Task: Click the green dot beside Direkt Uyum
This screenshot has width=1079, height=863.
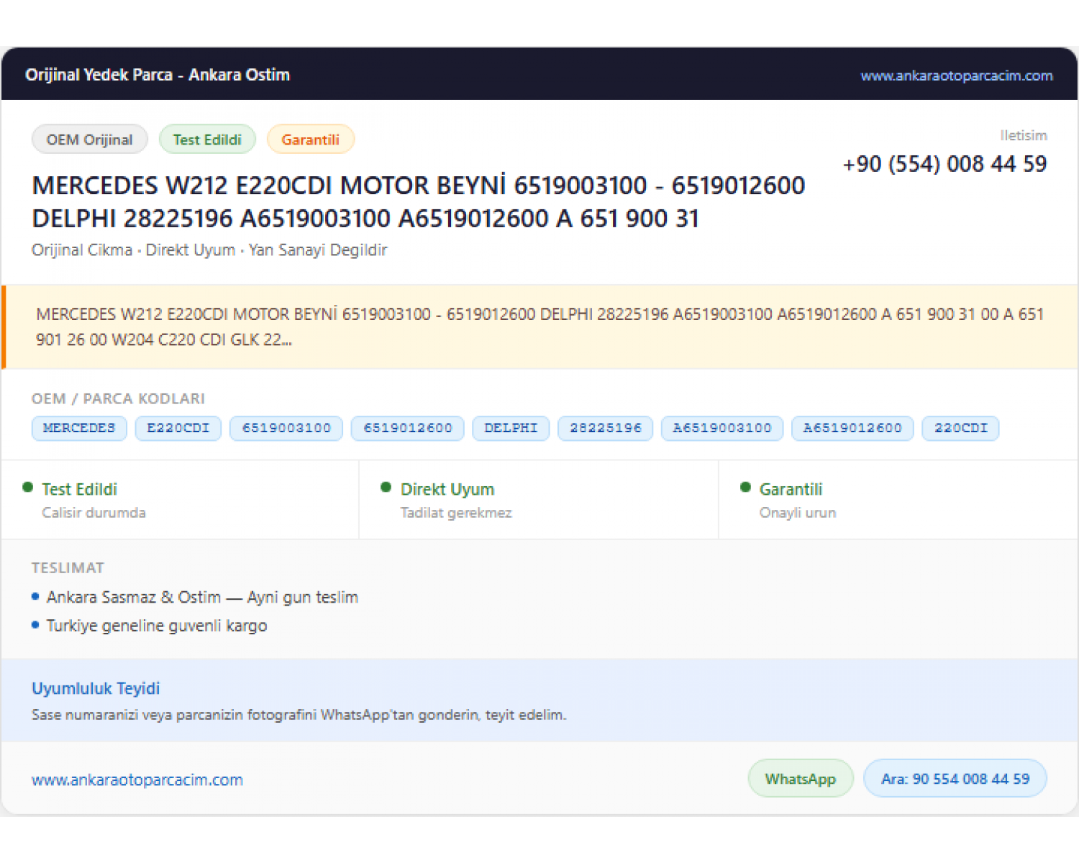Action: (x=386, y=487)
